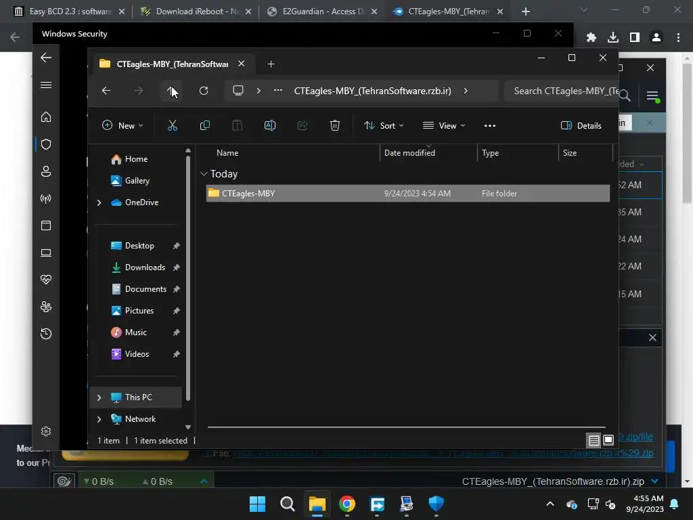Click the Rename icon in Explorer toolbar
The width and height of the screenshot is (693, 520).
pos(270,125)
